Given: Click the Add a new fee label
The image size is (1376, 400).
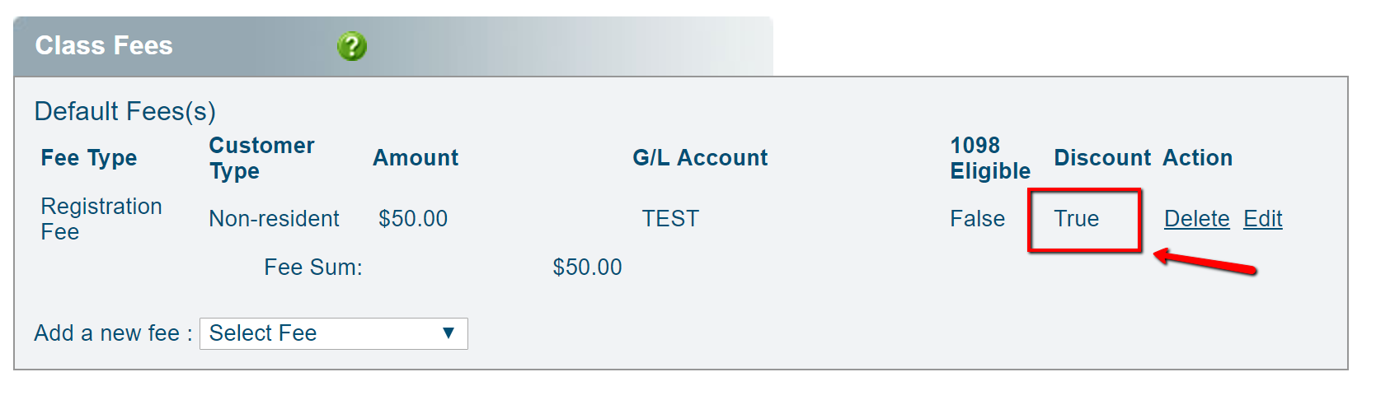Looking at the screenshot, I should [113, 333].
